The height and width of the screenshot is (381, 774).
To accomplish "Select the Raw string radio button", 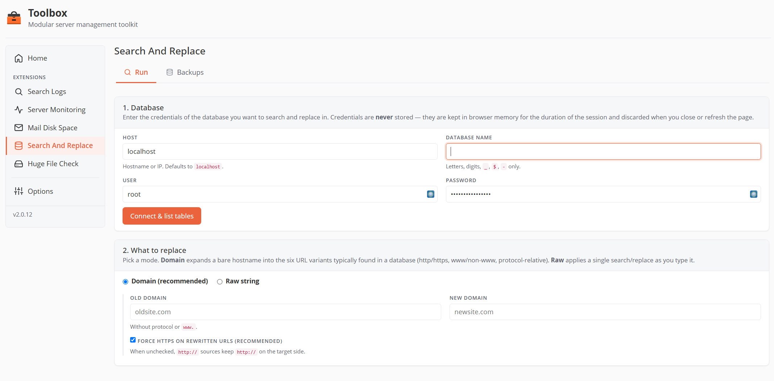I will [x=220, y=282].
